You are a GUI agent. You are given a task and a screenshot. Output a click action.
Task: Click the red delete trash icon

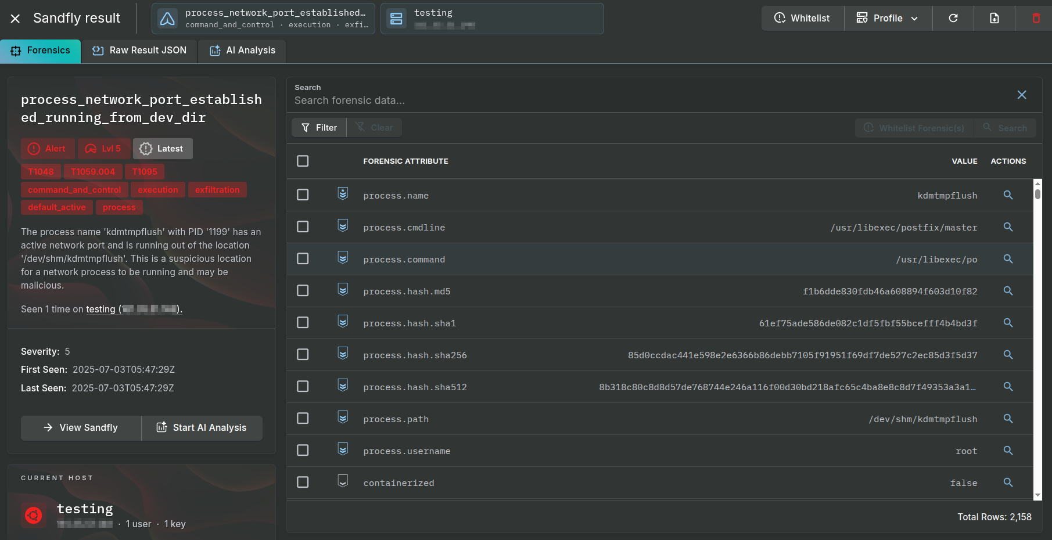tap(1036, 18)
